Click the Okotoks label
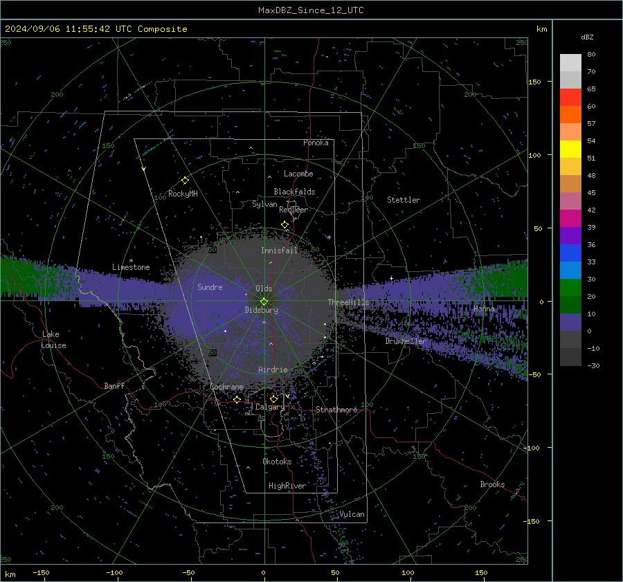623x582 pixels. [277, 462]
